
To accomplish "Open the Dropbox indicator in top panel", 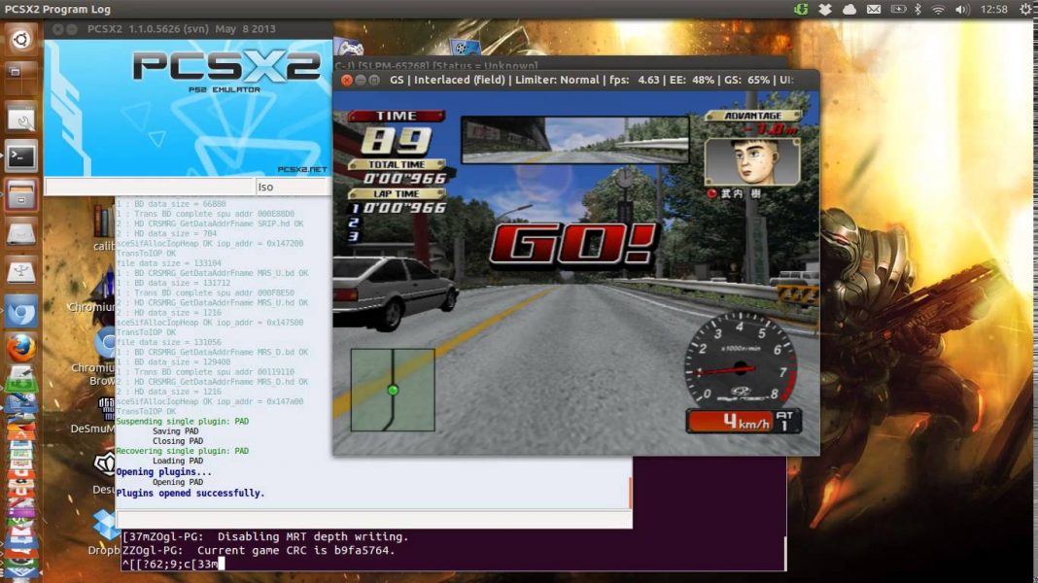I will [825, 10].
